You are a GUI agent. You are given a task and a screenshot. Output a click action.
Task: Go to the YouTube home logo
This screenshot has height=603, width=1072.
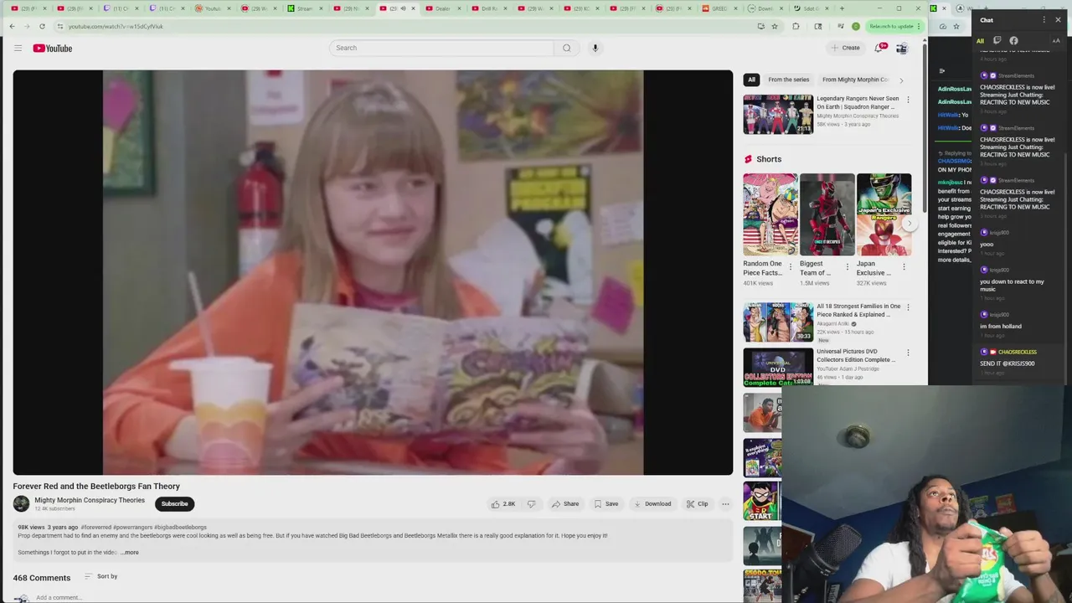click(x=53, y=48)
